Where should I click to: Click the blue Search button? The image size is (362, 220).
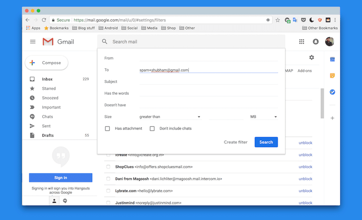point(266,142)
